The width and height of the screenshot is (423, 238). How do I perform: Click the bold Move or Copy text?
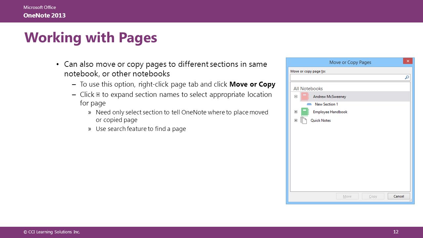tap(252, 84)
